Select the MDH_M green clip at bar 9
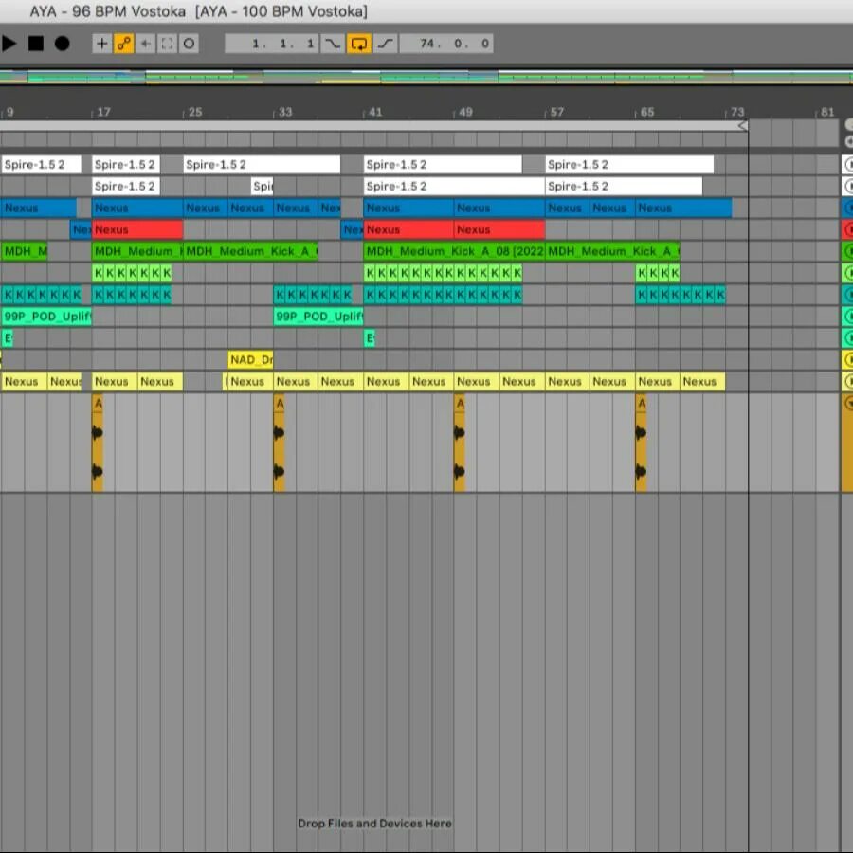This screenshot has height=853, width=853. [25, 251]
